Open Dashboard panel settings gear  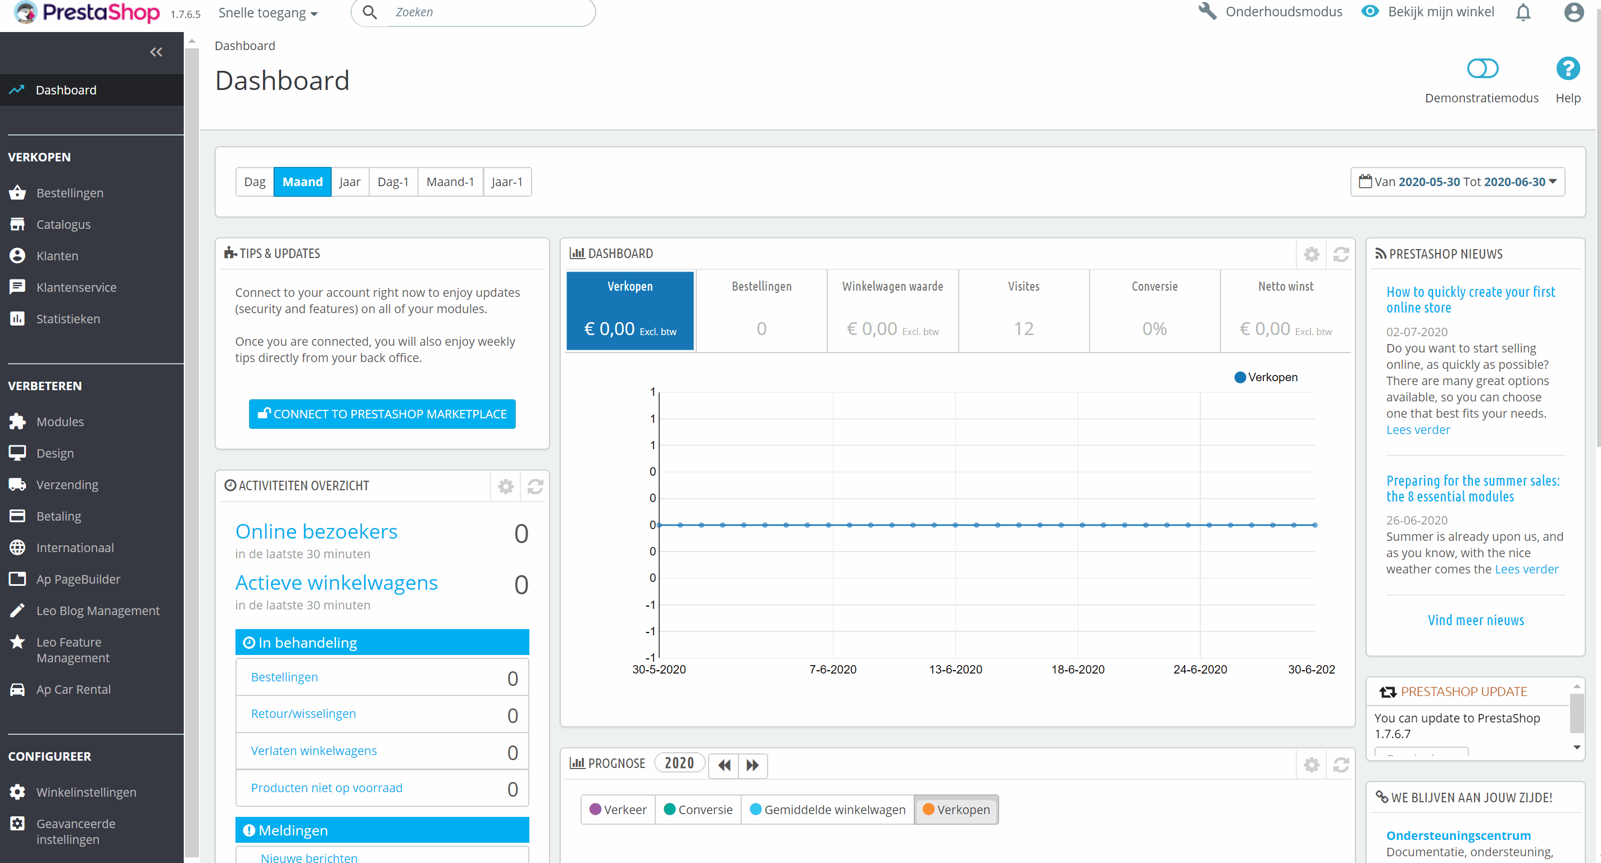(1312, 254)
